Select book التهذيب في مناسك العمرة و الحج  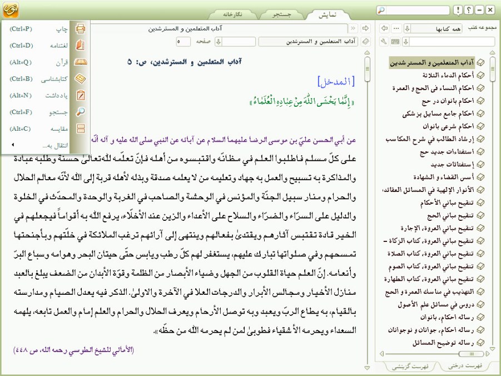point(430,292)
